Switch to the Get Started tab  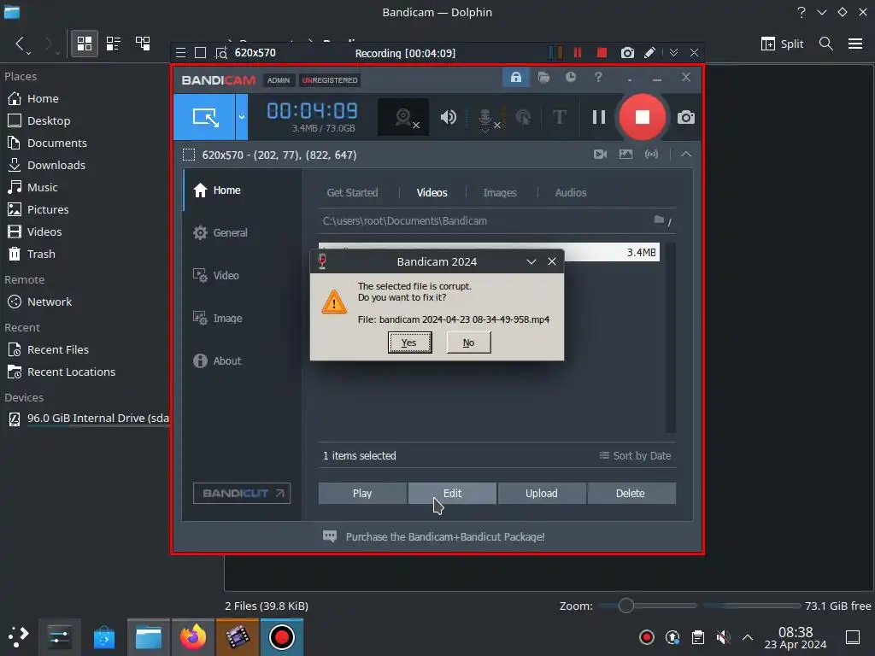(x=352, y=192)
